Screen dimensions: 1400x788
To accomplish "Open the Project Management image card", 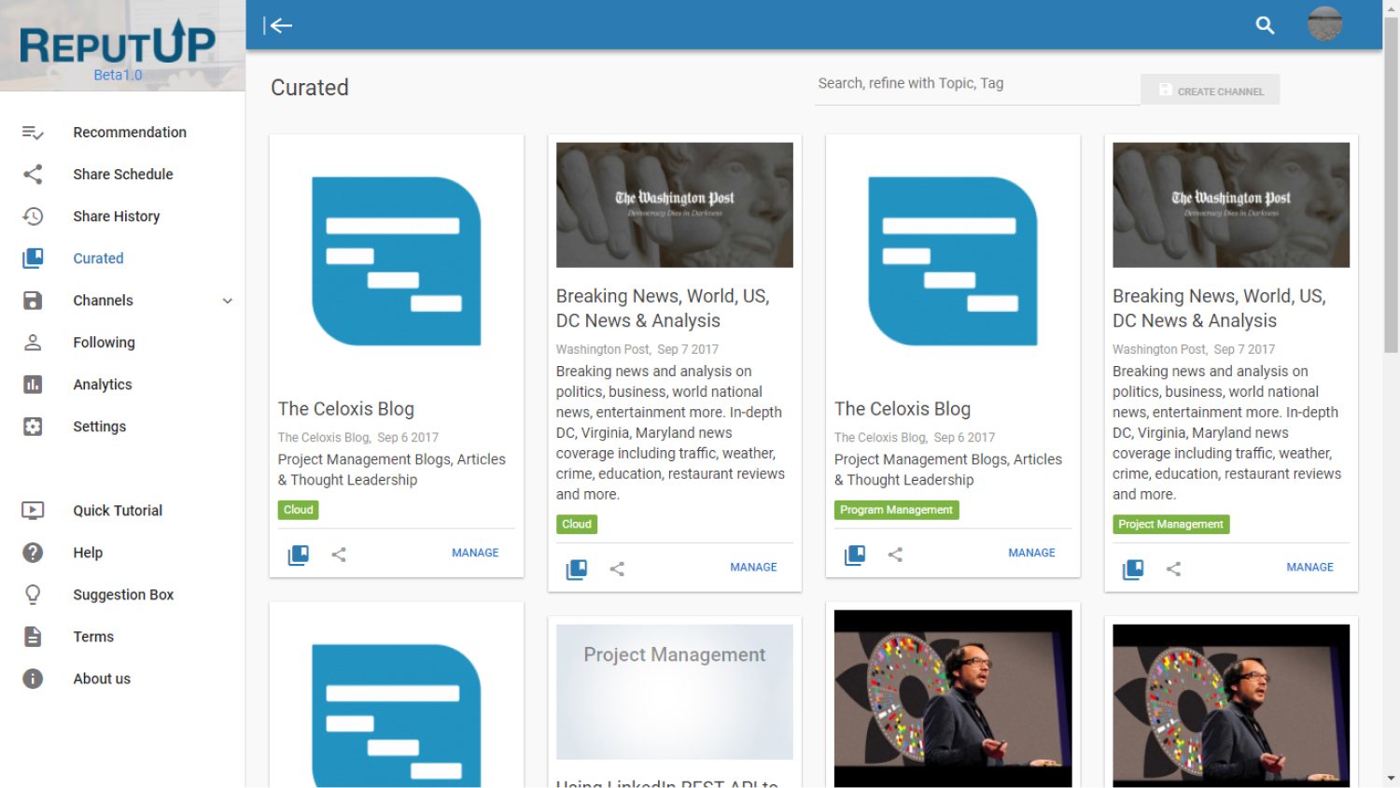I will (675, 692).
